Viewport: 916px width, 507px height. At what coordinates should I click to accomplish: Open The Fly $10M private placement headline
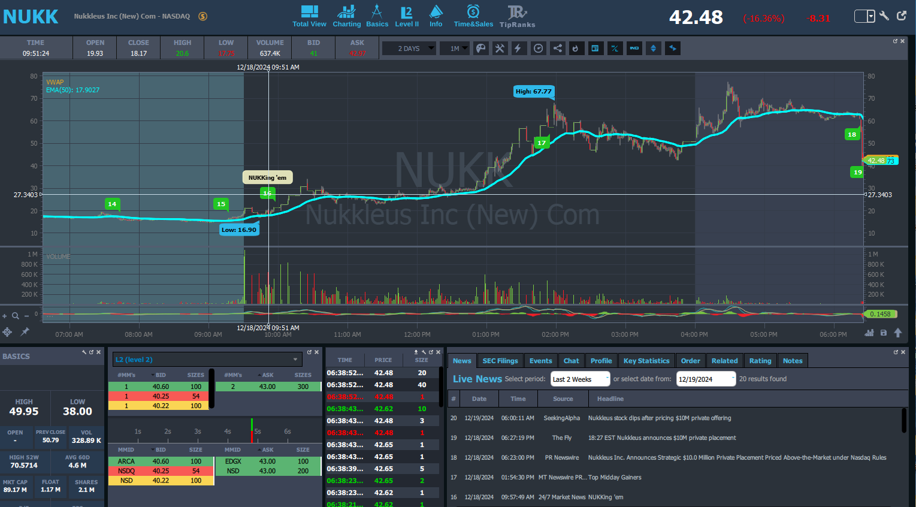(662, 438)
